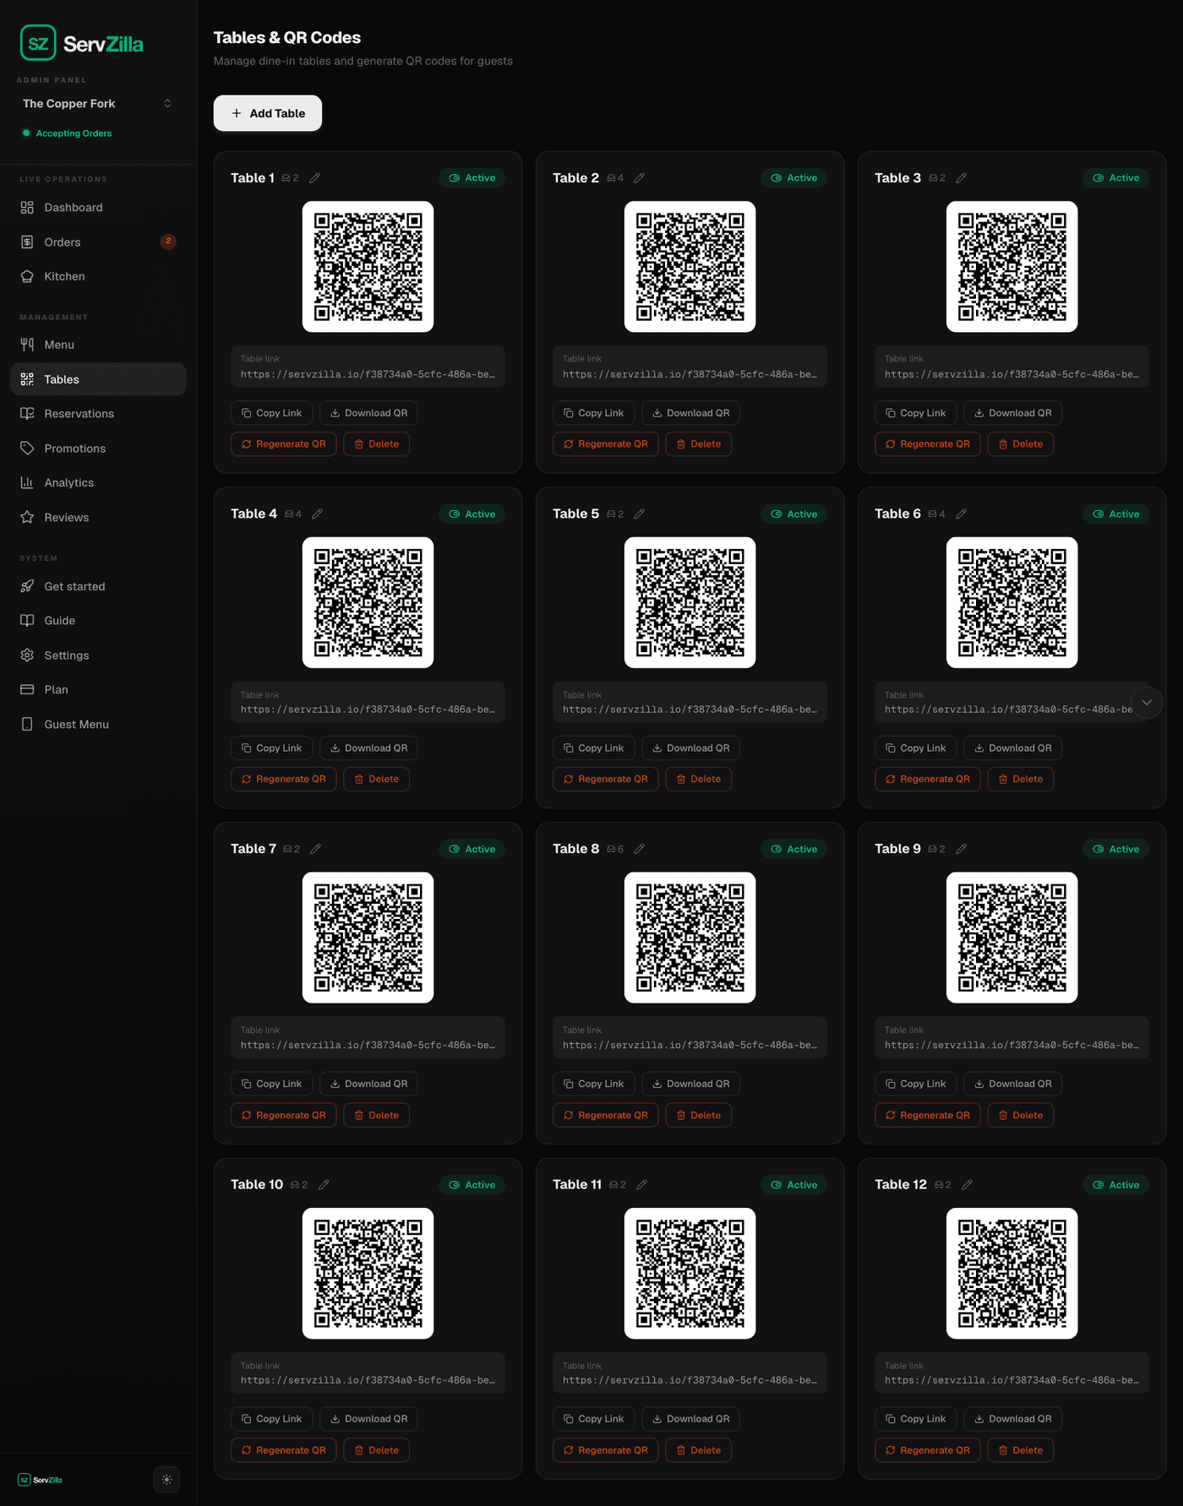Delete Table 4
1183x1506 pixels.
coord(377,779)
